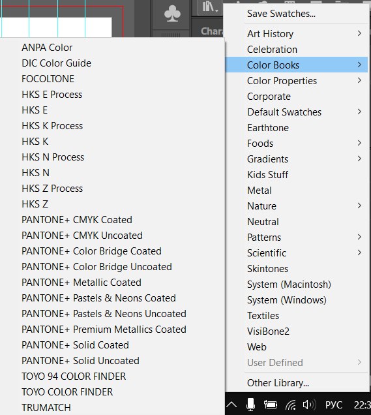Select the HKS K color book

coord(112,142)
